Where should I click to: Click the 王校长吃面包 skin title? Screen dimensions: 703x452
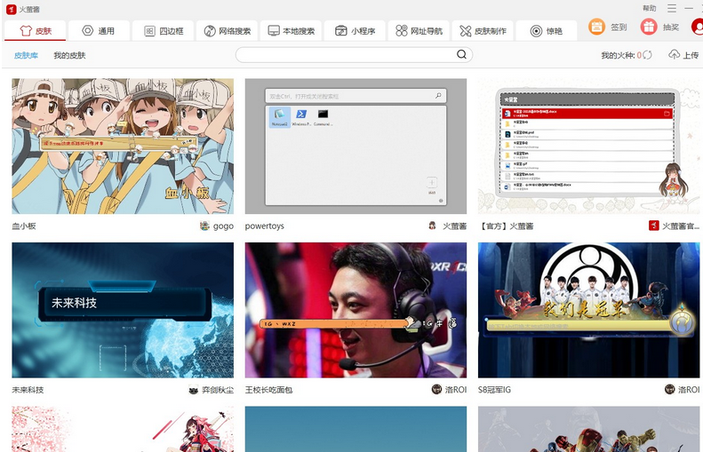268,390
